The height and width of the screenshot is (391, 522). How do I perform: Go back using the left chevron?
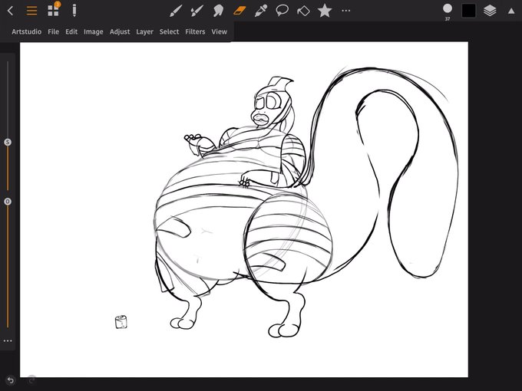(x=10, y=11)
